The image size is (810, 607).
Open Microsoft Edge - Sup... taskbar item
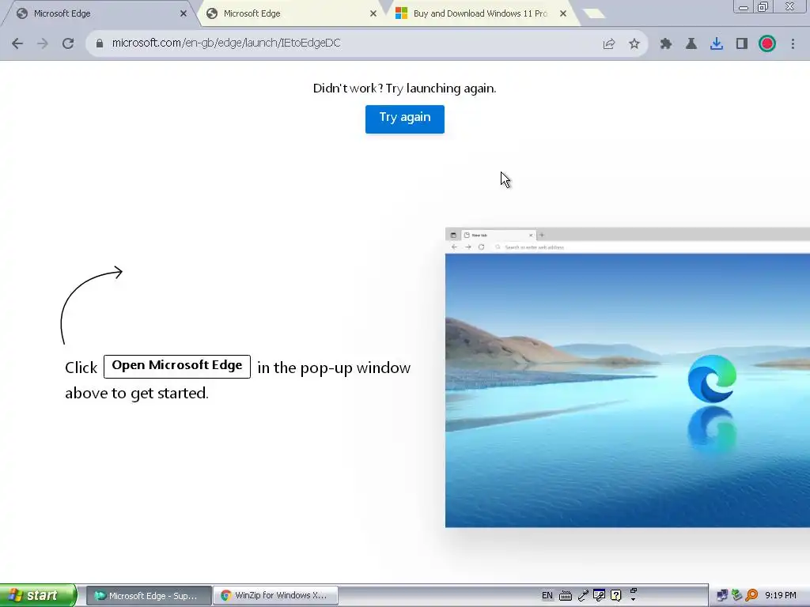coord(148,596)
